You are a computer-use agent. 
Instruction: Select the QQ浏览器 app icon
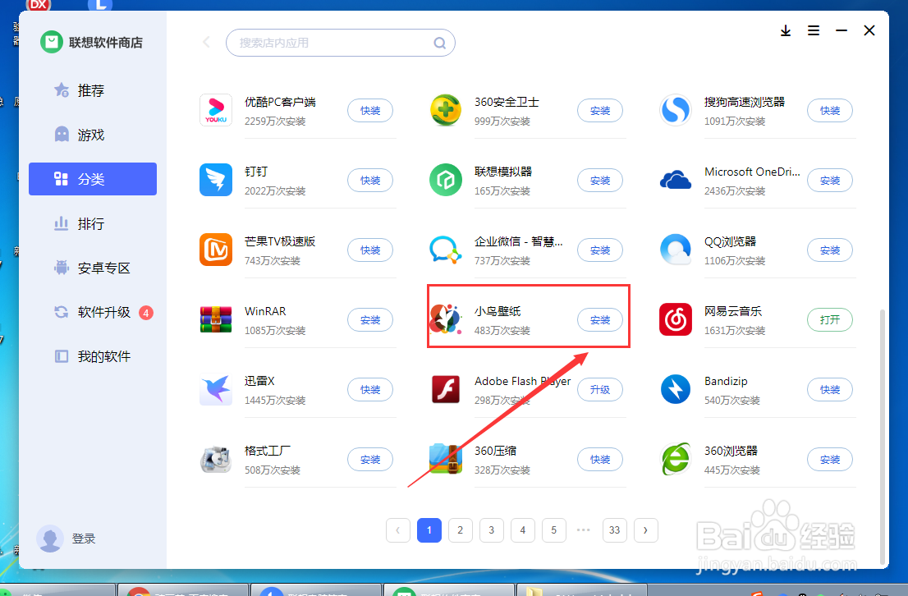tap(676, 250)
